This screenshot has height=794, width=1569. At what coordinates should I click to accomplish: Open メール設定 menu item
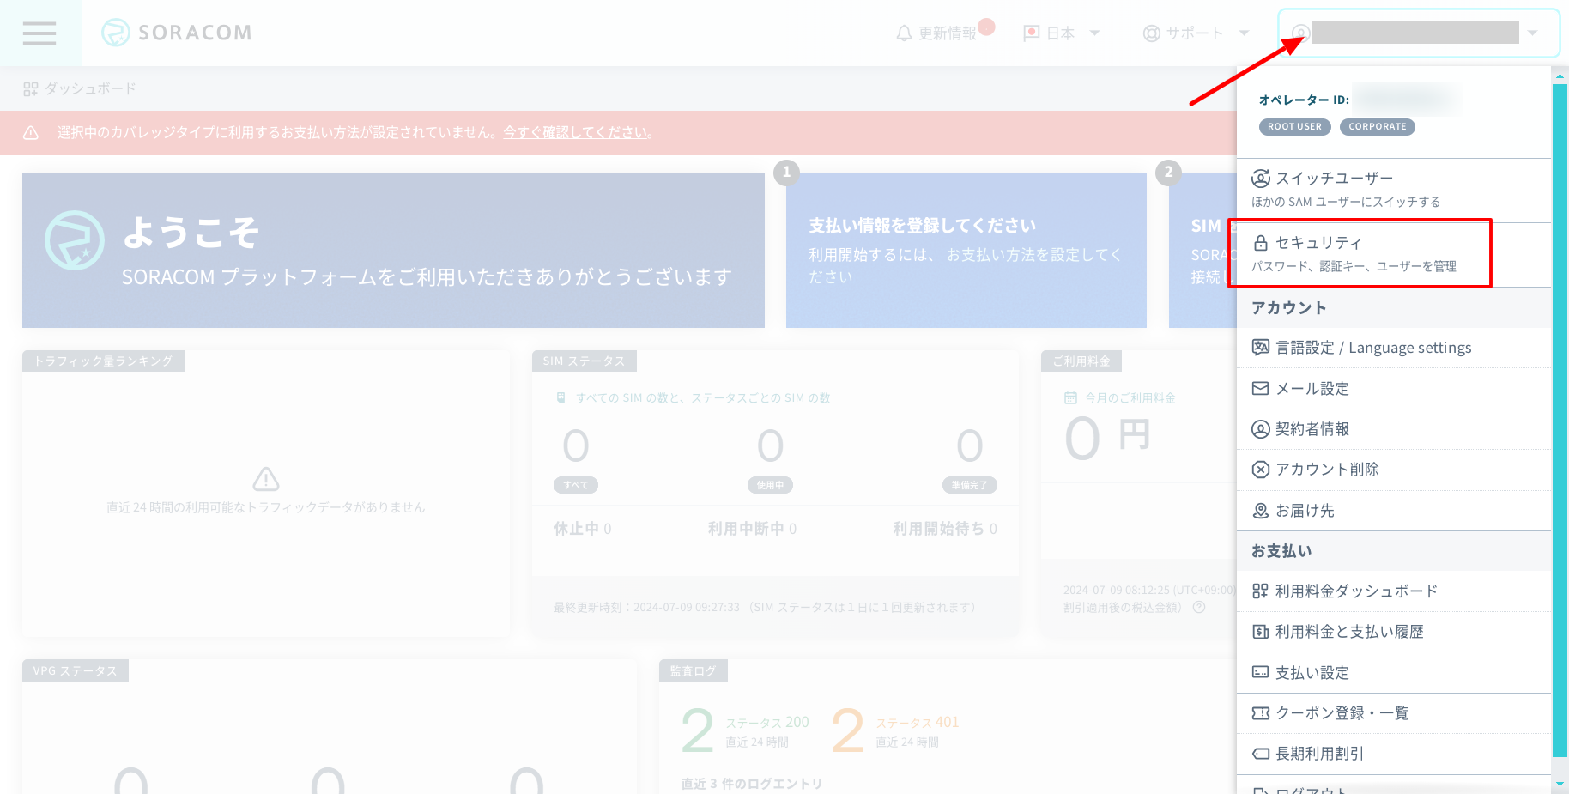pos(1394,388)
